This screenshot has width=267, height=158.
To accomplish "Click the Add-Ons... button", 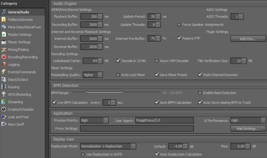I will (x=248, y=39).
